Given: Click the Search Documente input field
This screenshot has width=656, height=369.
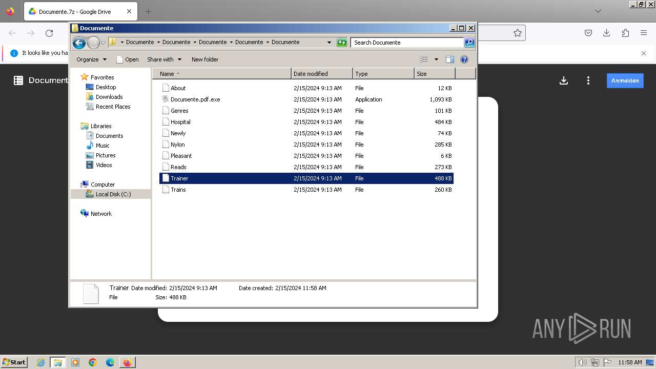Looking at the screenshot, I should [407, 43].
